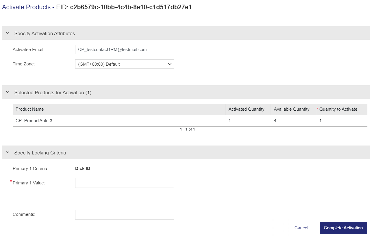Select the CP_ProductAuto 3 product name cell
The height and width of the screenshot is (238, 370).
point(34,121)
